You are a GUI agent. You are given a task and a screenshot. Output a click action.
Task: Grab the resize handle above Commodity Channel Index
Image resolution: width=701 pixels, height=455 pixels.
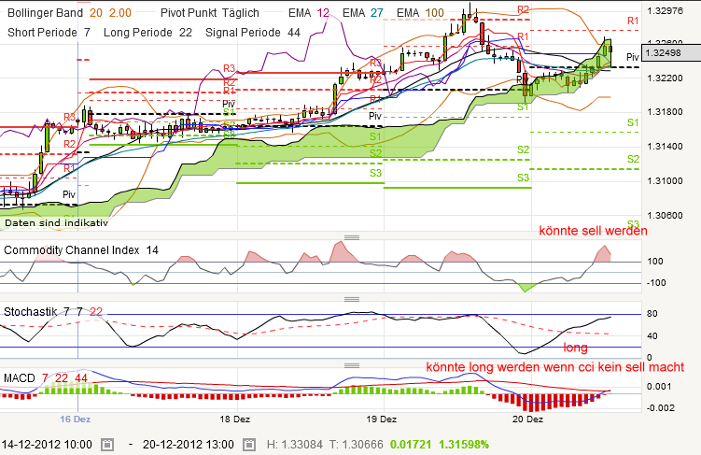352,238
